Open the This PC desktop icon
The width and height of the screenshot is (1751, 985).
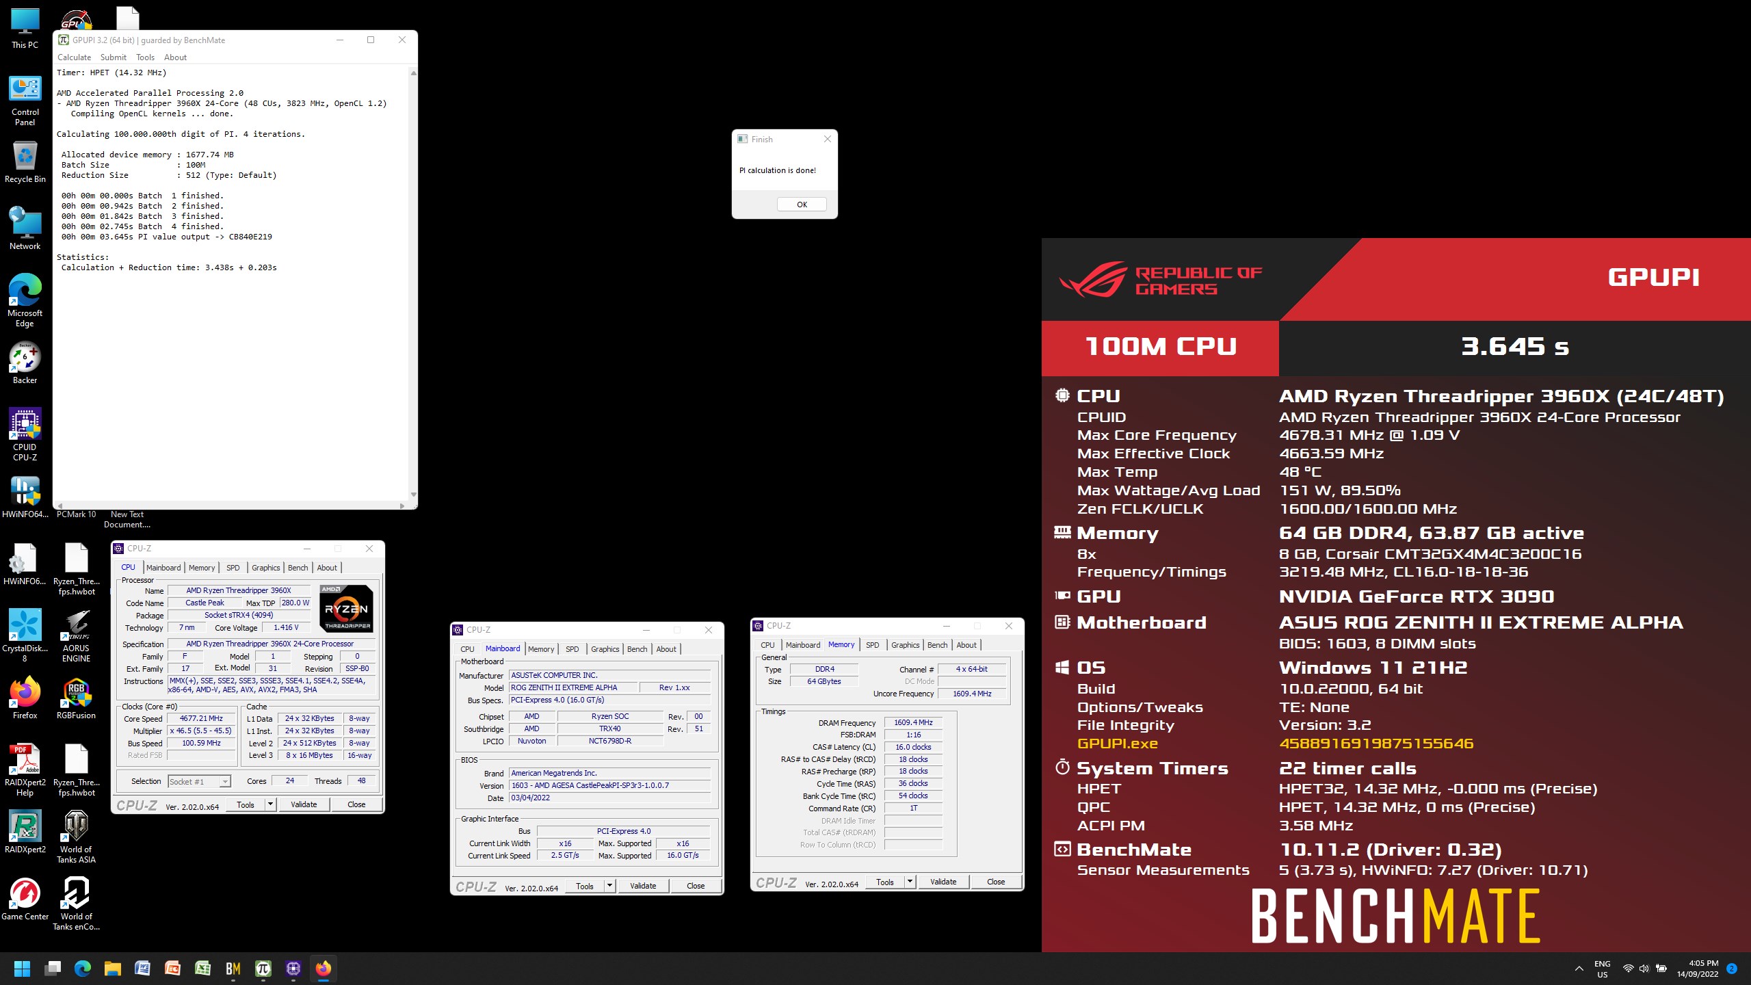[x=25, y=29]
